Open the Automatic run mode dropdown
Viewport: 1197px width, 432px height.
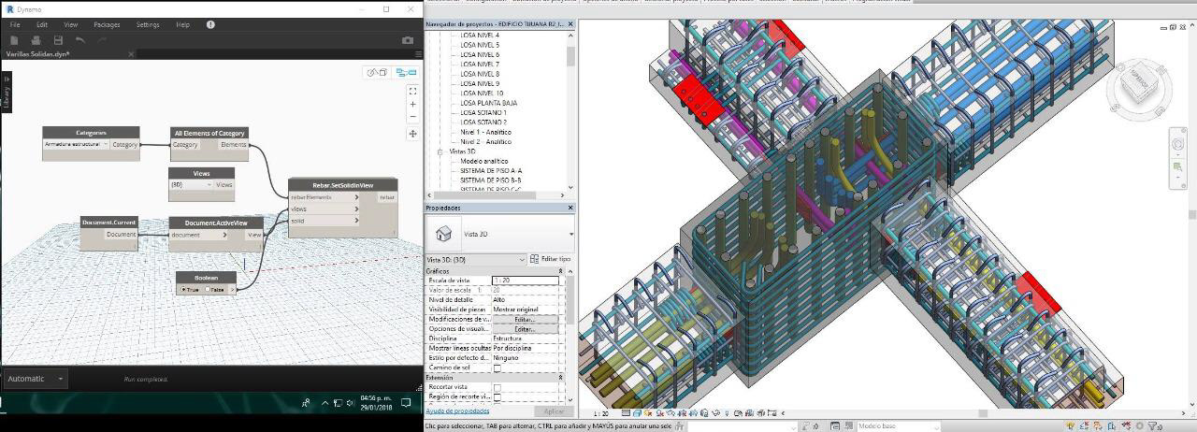[x=36, y=379]
